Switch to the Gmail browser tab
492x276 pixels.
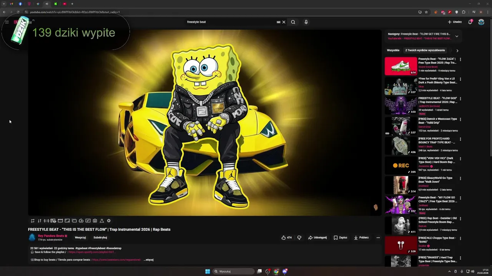(12, 4)
